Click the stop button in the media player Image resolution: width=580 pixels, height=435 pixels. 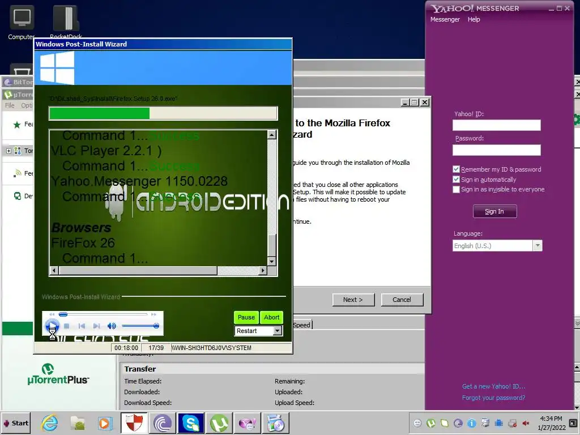(67, 326)
